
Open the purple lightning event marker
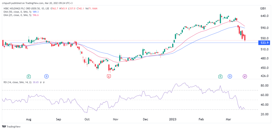point(245,76)
